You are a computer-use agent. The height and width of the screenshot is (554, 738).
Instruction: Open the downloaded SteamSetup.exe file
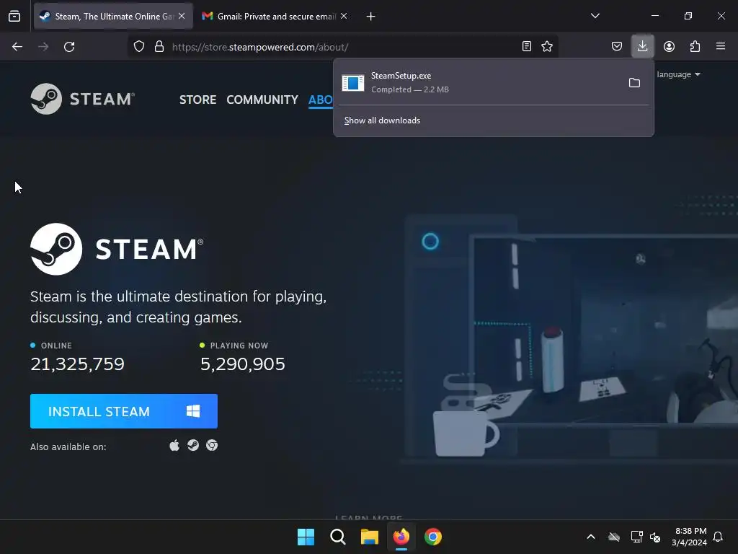tap(479, 82)
